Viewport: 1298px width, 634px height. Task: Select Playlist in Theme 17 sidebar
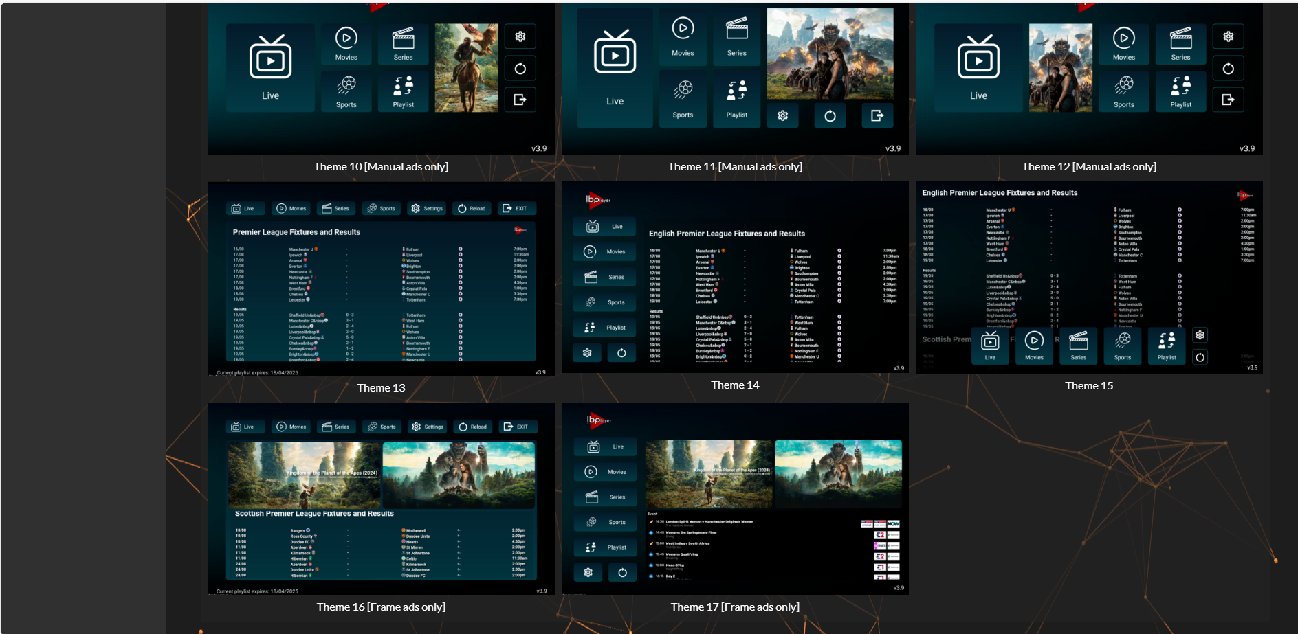pyautogui.click(x=605, y=547)
